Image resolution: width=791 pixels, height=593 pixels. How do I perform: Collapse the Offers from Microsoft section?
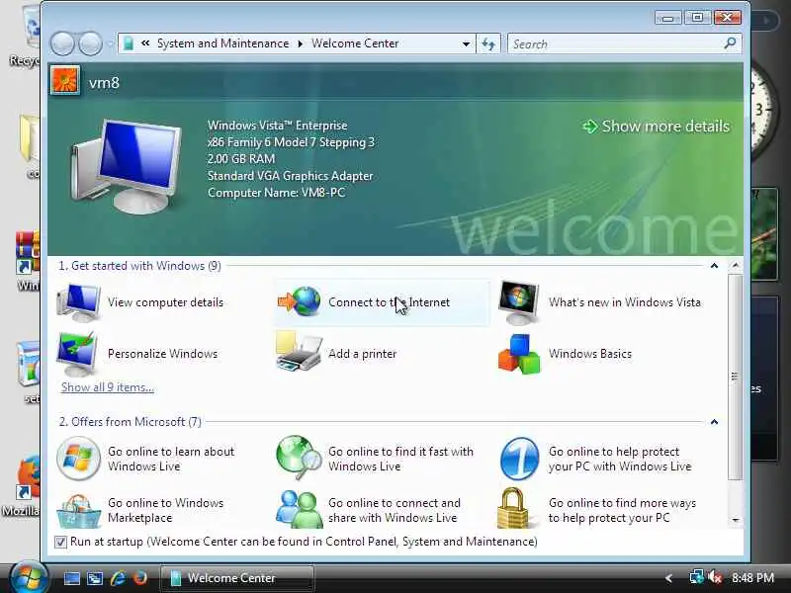click(714, 422)
